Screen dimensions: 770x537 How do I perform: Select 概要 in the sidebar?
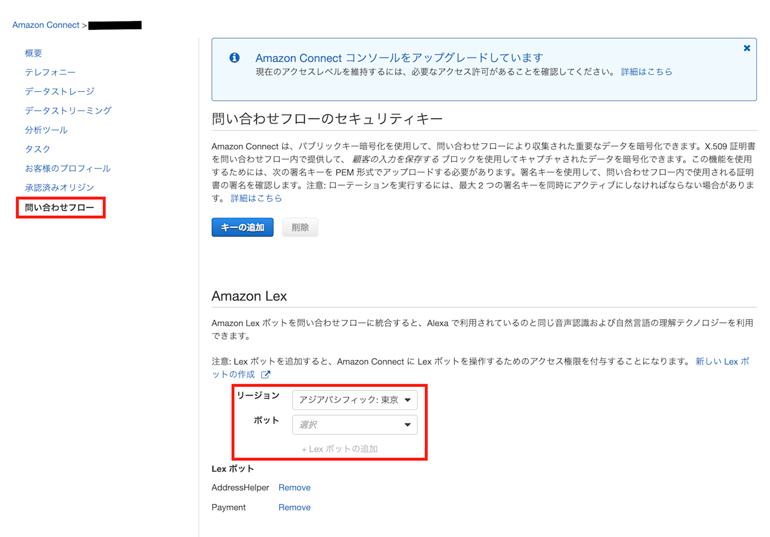point(33,53)
